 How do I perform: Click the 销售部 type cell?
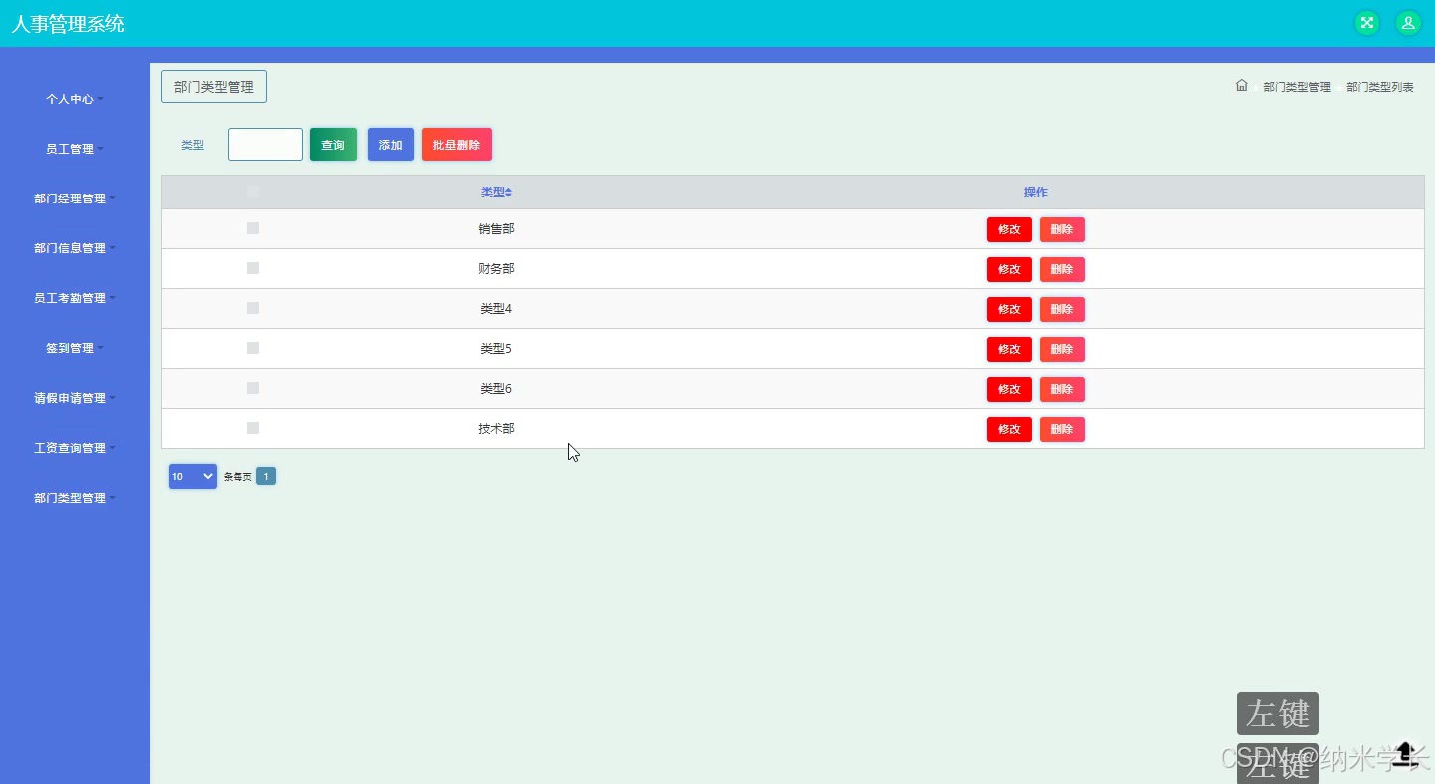click(496, 228)
